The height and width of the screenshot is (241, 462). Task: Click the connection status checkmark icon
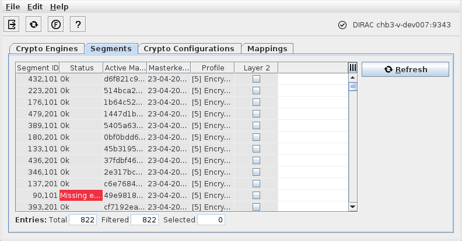pos(342,25)
